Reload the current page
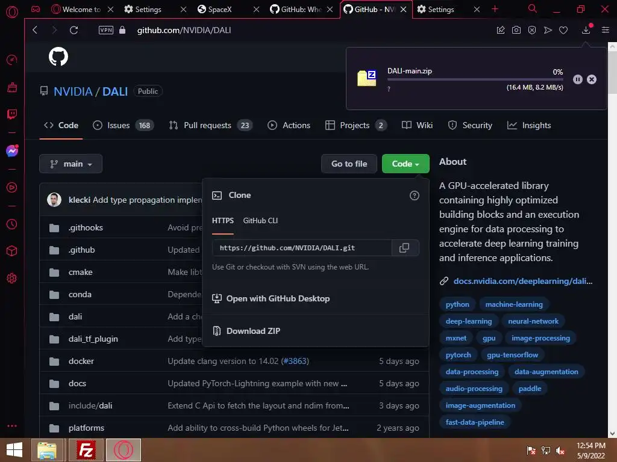The height and width of the screenshot is (462, 617). pyautogui.click(x=74, y=30)
